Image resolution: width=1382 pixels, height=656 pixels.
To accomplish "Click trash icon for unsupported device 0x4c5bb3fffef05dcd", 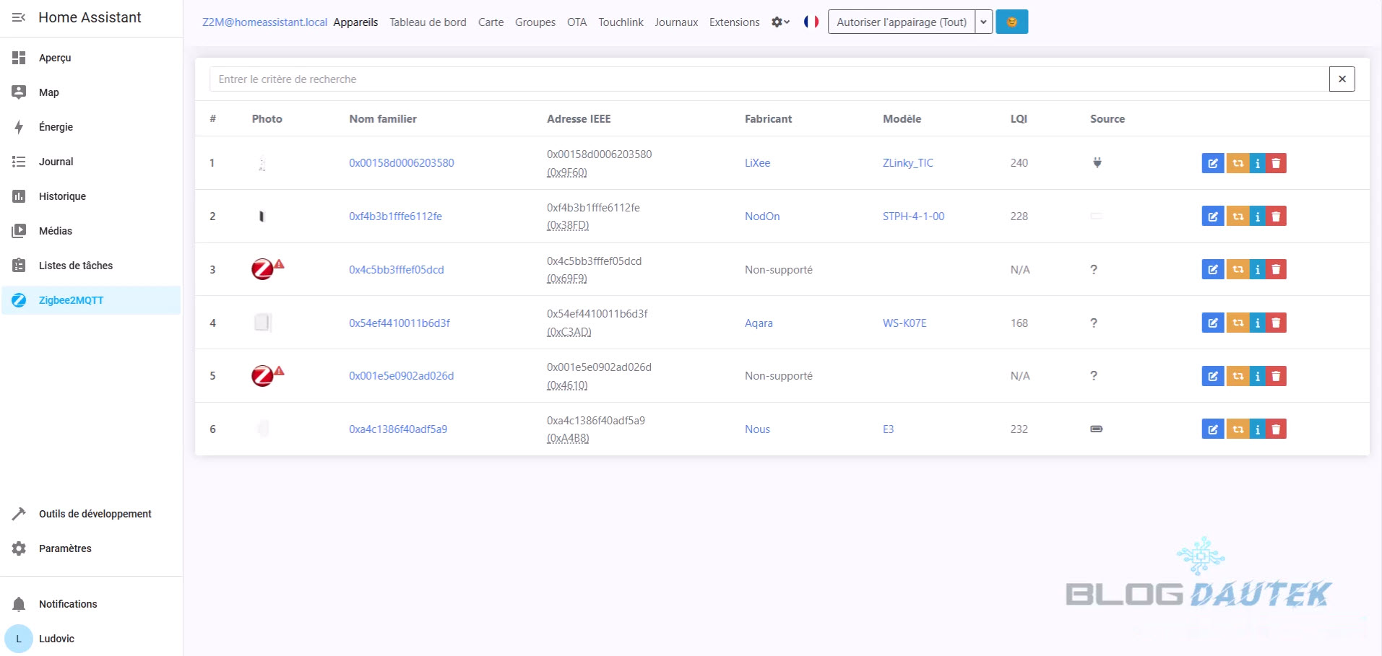I will click(x=1277, y=269).
